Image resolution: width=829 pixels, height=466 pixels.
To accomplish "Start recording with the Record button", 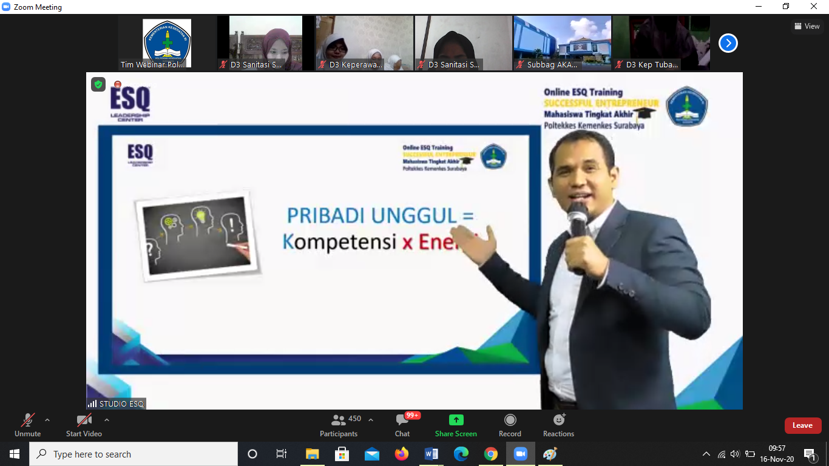I will click(510, 425).
